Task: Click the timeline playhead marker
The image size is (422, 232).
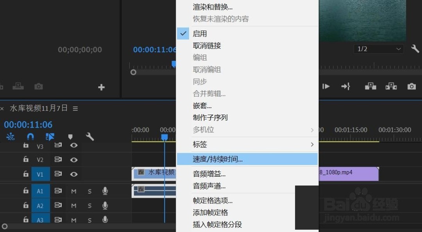Action: [x=165, y=137]
